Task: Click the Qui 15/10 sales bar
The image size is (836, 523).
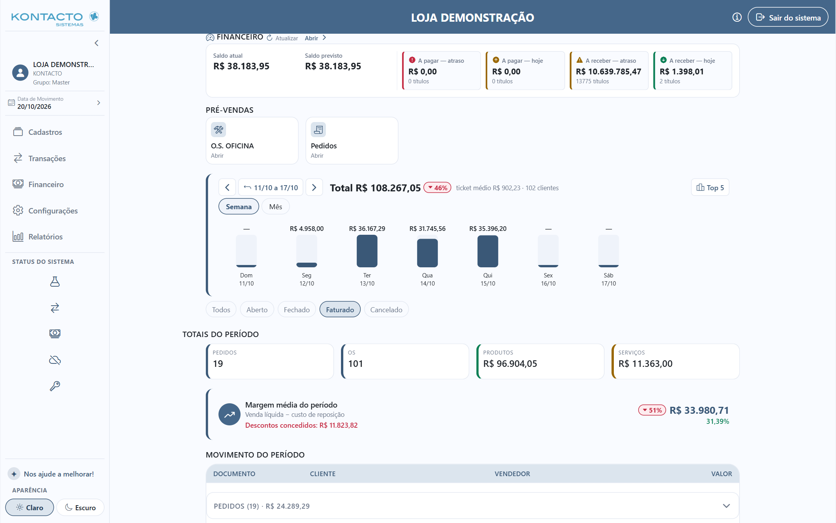Action: click(x=488, y=251)
